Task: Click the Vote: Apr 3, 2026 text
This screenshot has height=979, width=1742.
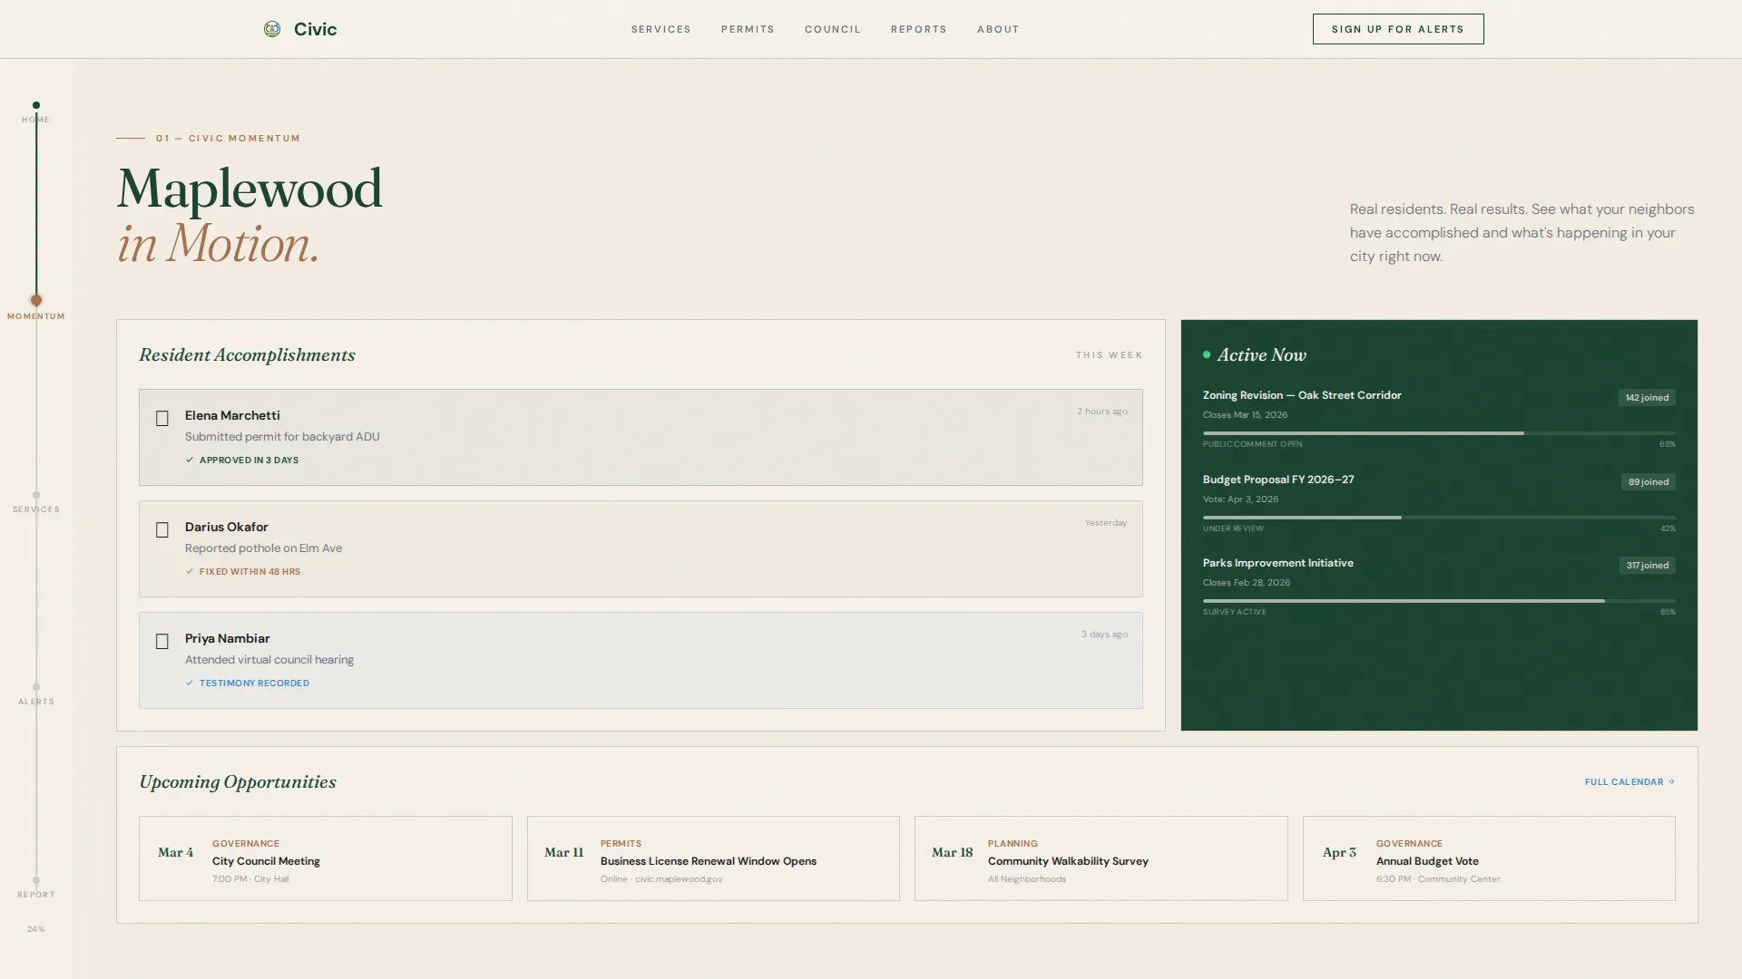Action: [x=1240, y=499]
